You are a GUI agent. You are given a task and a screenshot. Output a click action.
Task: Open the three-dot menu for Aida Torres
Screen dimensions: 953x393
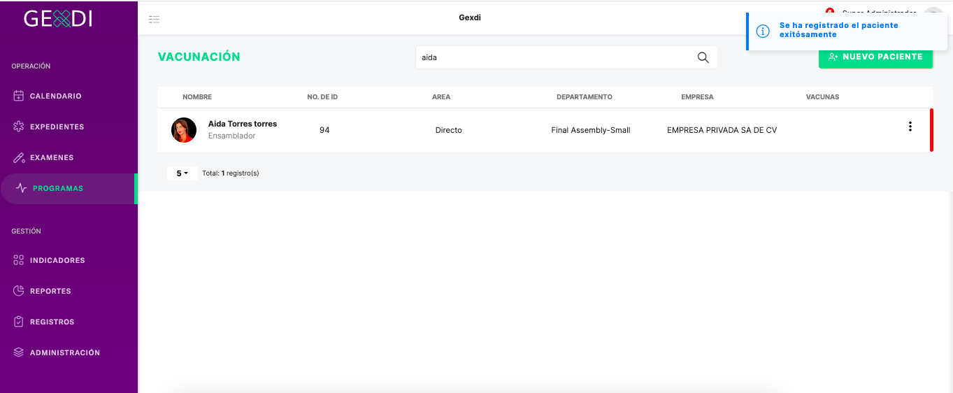click(x=910, y=127)
